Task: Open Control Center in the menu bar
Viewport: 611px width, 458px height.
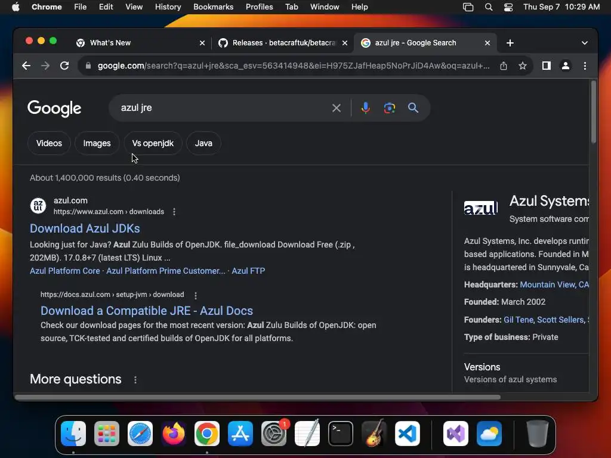Action: 508,7
